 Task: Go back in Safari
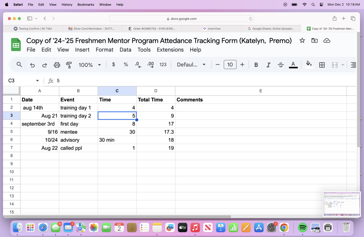(45, 19)
